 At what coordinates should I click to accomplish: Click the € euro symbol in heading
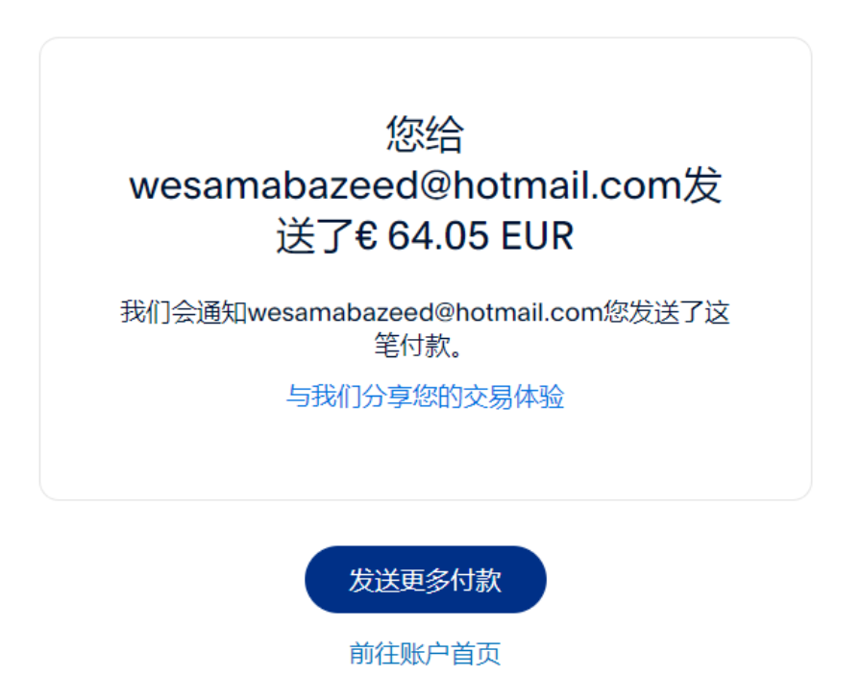(x=366, y=236)
